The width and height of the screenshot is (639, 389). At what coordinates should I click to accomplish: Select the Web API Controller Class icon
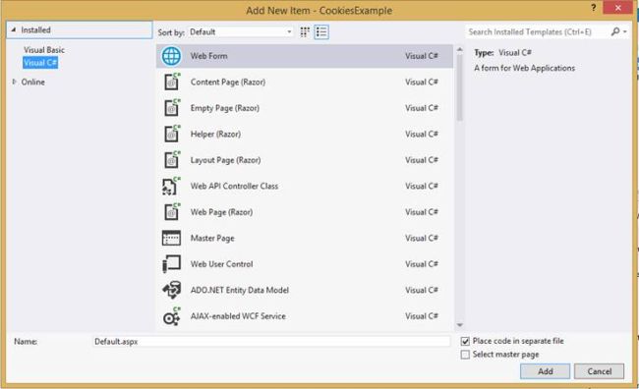tap(171, 186)
